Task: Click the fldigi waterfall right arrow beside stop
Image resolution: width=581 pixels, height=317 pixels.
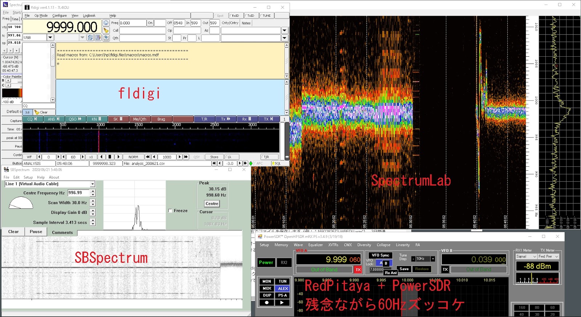Action: (118, 157)
